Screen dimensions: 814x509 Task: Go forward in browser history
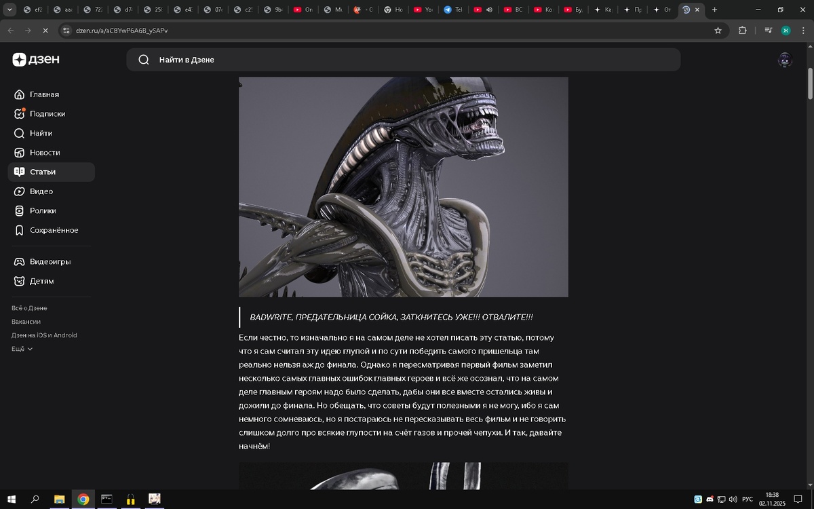28,31
